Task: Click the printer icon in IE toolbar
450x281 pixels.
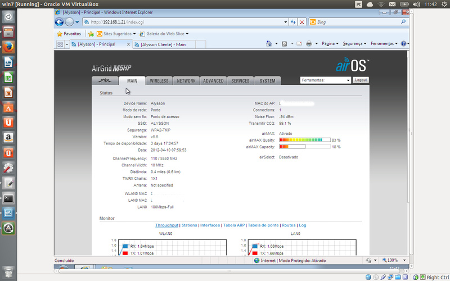Action: pos(309,44)
